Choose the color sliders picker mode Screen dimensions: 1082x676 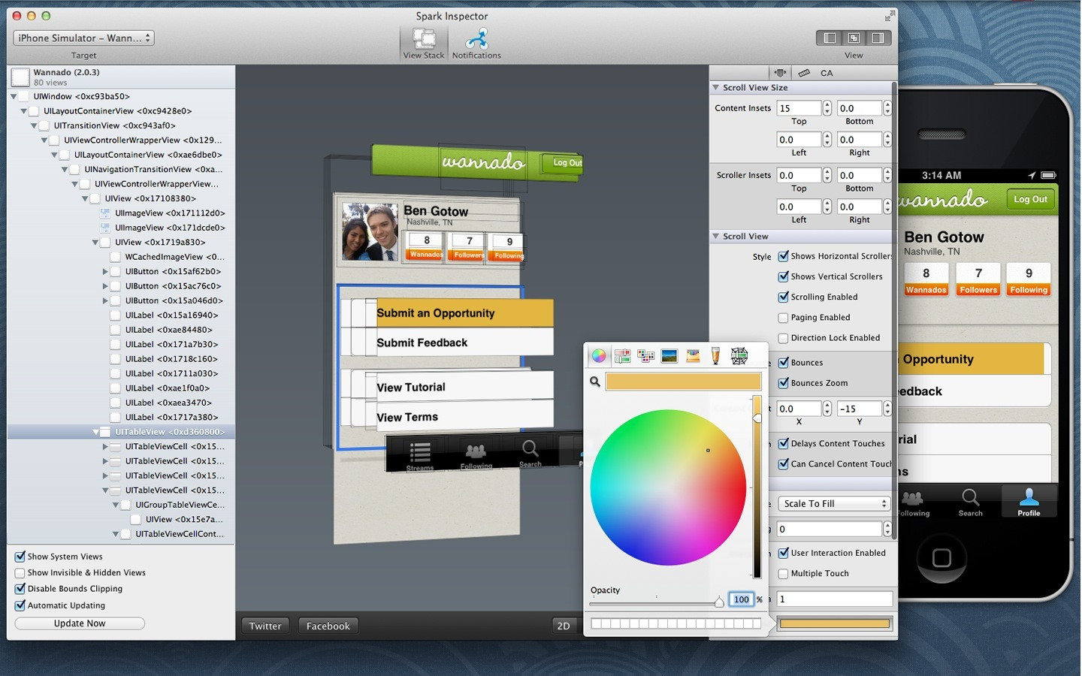pyautogui.click(x=622, y=356)
